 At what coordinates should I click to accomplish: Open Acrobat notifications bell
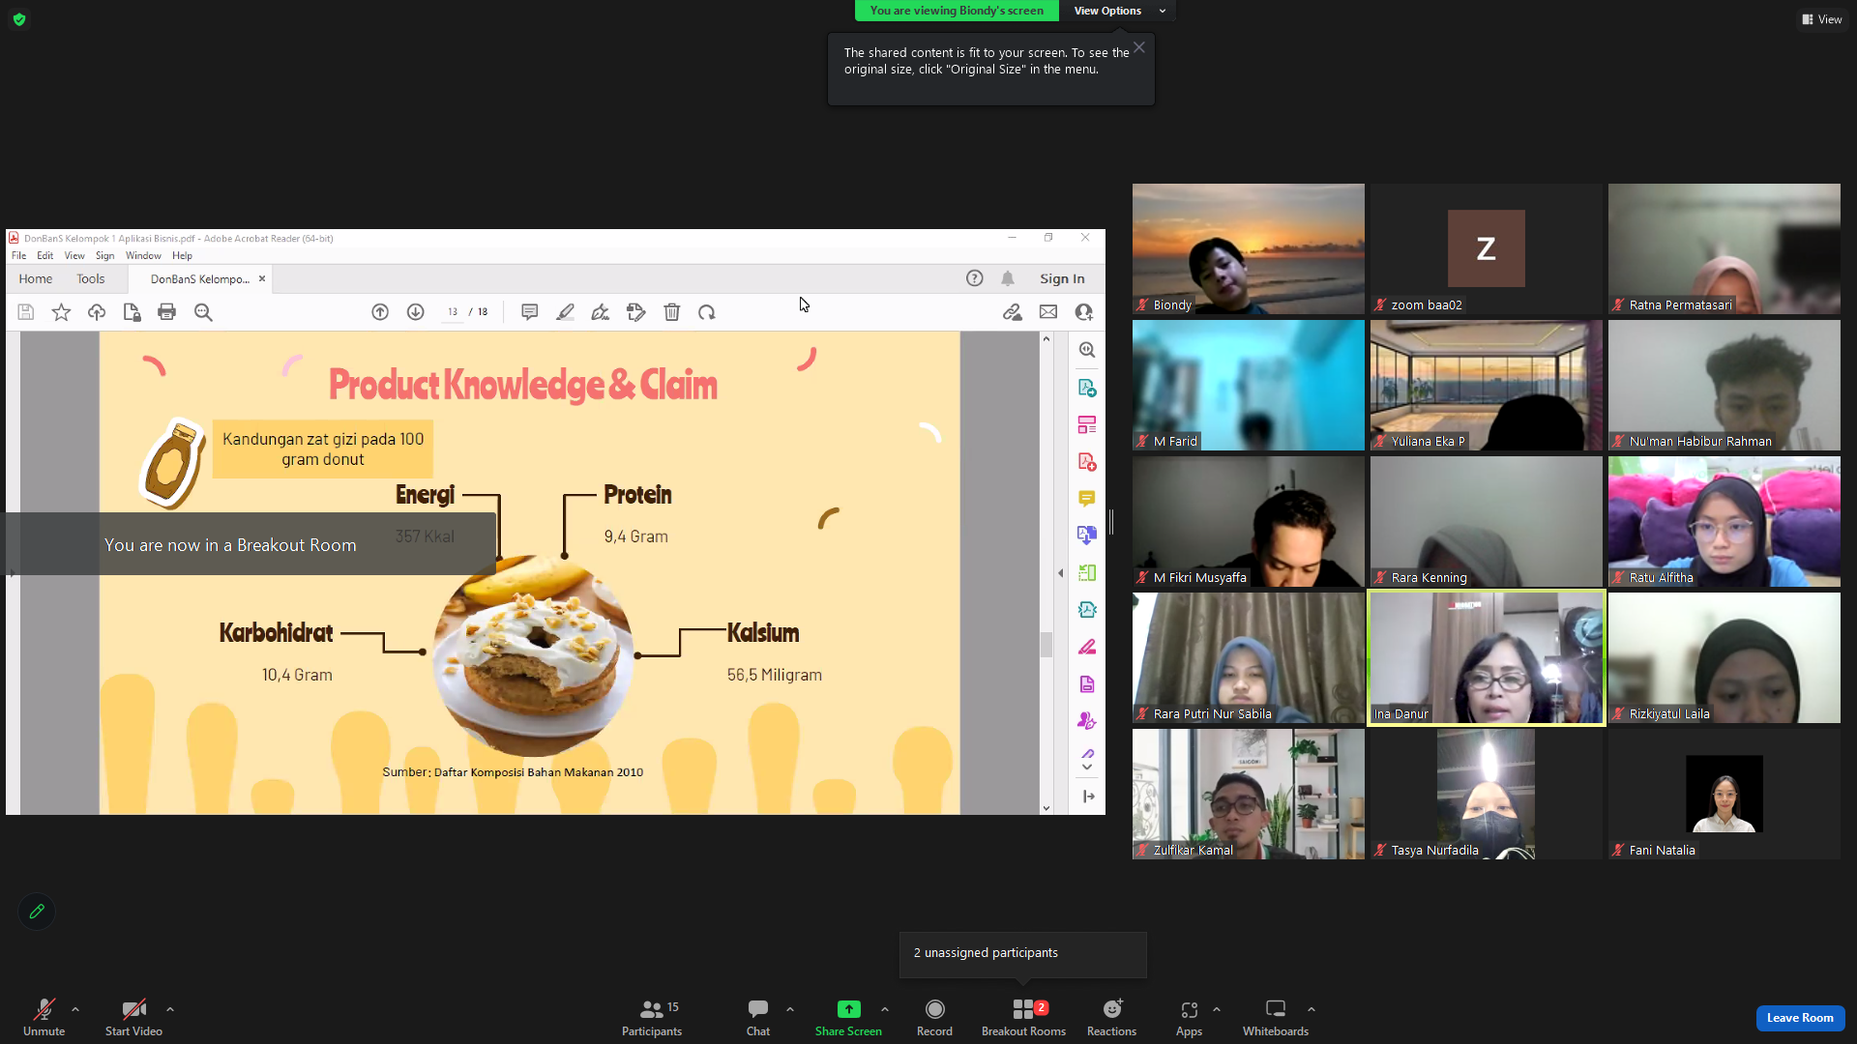1008,278
